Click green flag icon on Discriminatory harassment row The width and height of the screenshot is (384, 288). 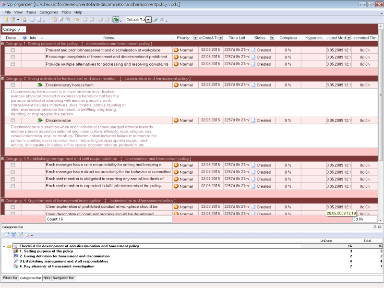click(40, 85)
